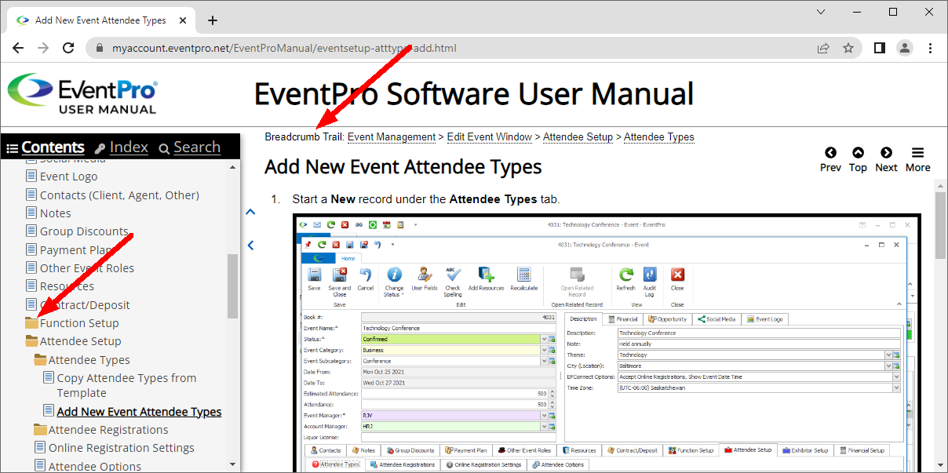948x473 pixels.
Task: Switch to the Search tab
Action: [190, 147]
